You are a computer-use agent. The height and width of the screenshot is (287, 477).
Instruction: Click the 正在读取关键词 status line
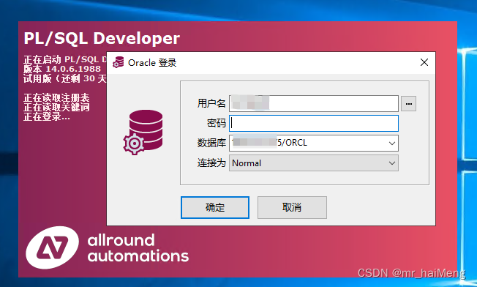[x=56, y=107]
